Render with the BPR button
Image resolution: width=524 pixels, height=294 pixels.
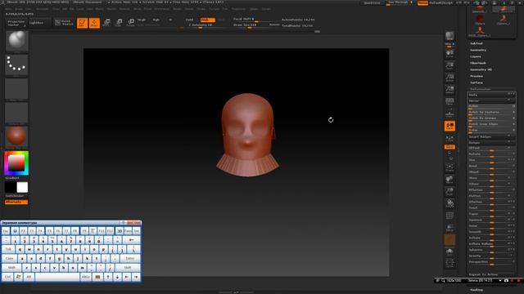[449, 37]
